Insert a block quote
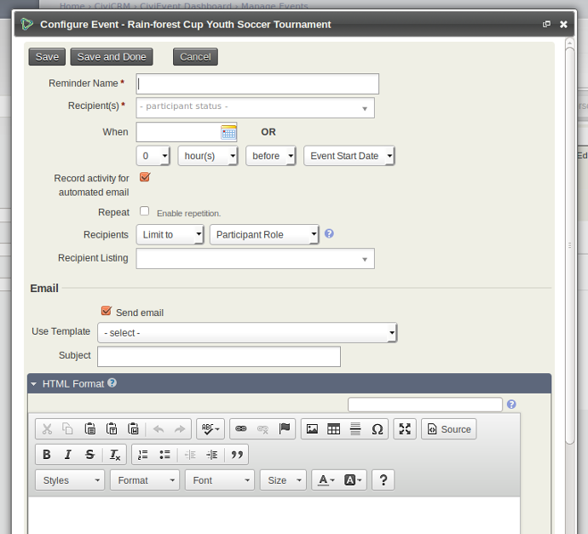The image size is (588, 534). point(237,455)
